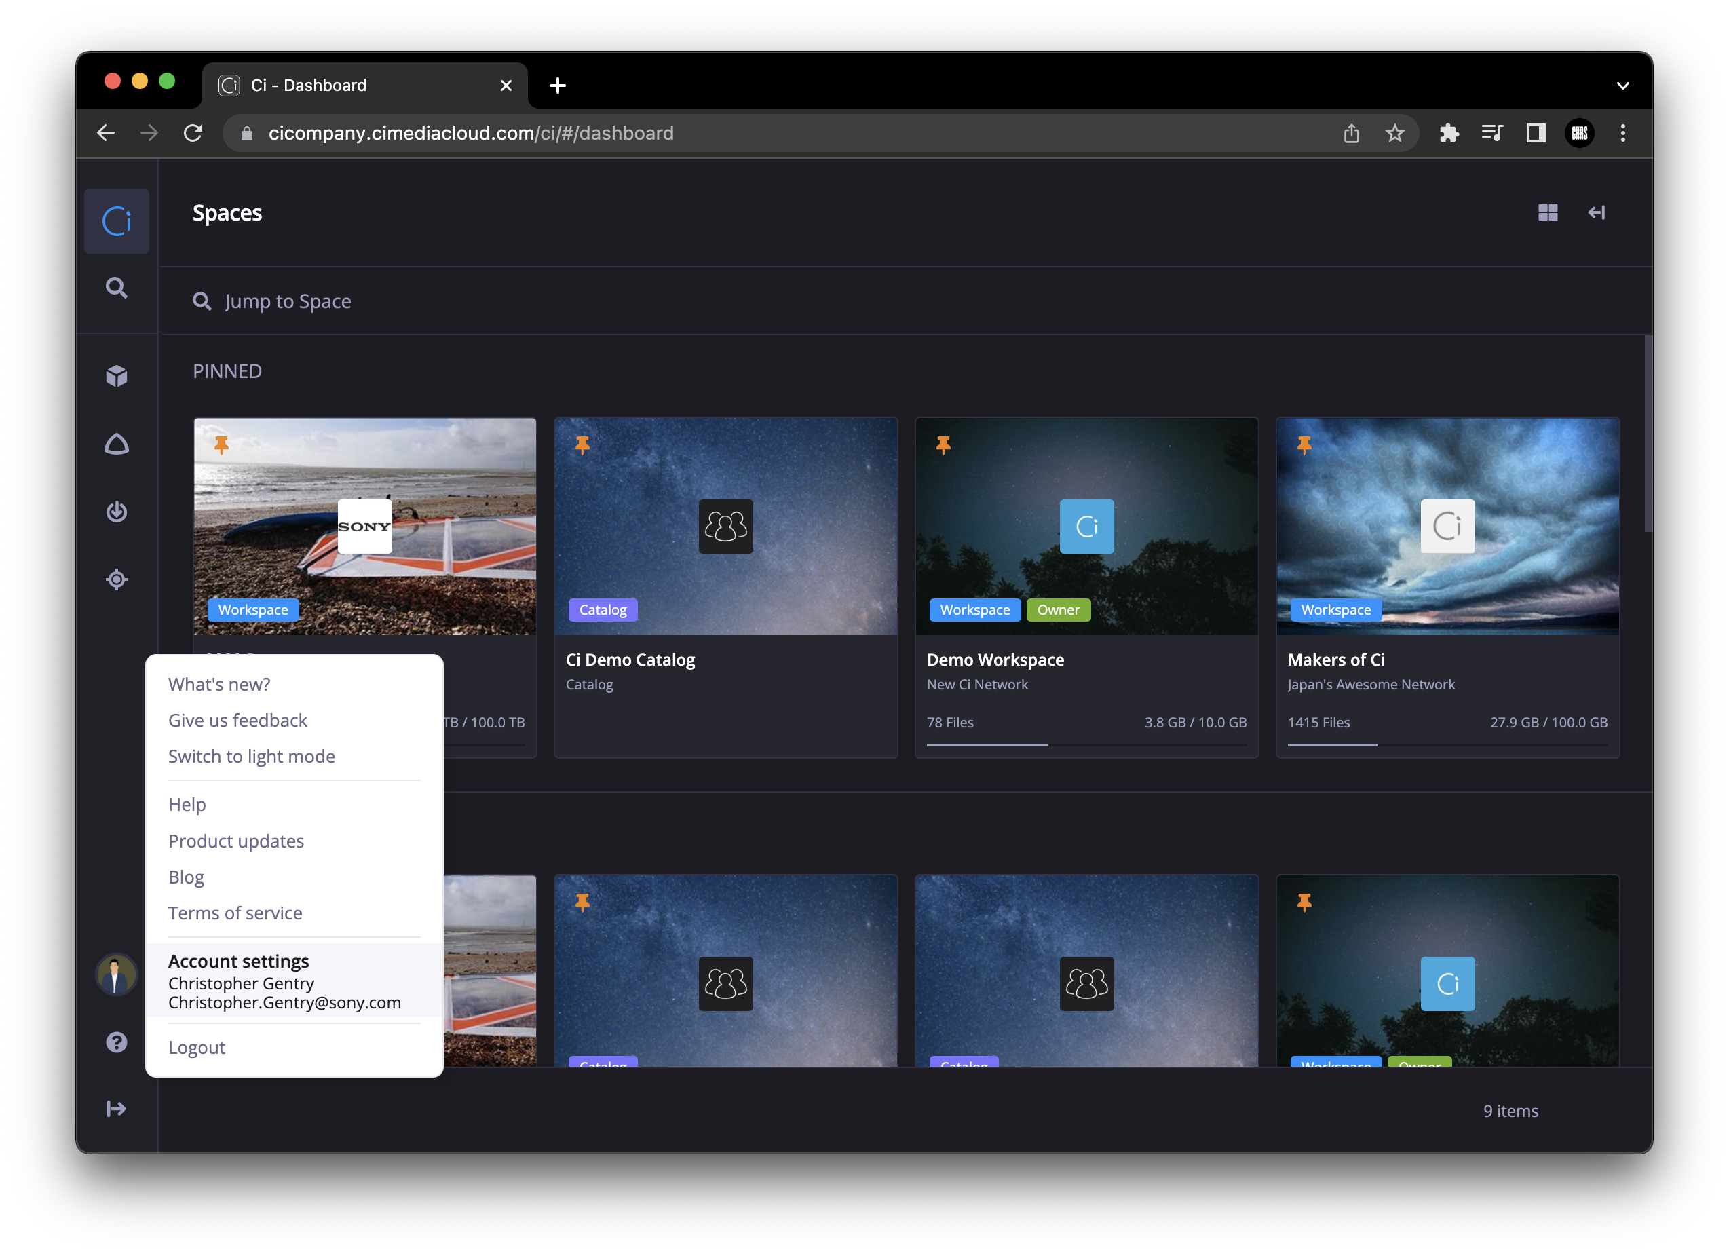
Task: Click the Makers of Ci clouds thumbnail
Action: pos(1447,526)
